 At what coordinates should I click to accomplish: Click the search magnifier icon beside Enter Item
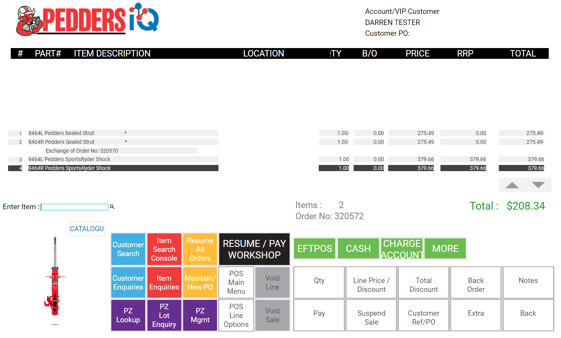click(x=112, y=207)
